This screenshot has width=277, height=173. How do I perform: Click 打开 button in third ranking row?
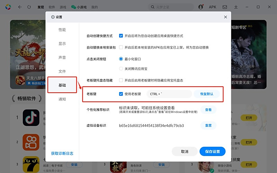(x=249, y=165)
